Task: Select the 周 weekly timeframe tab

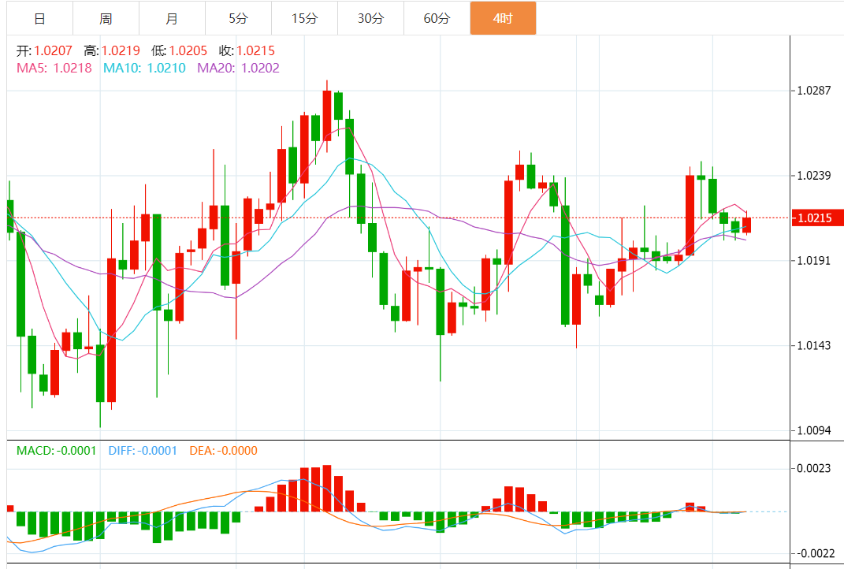Action: [106, 18]
